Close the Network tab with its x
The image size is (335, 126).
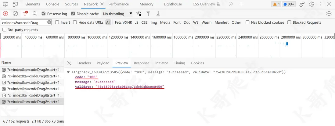click(102, 4)
